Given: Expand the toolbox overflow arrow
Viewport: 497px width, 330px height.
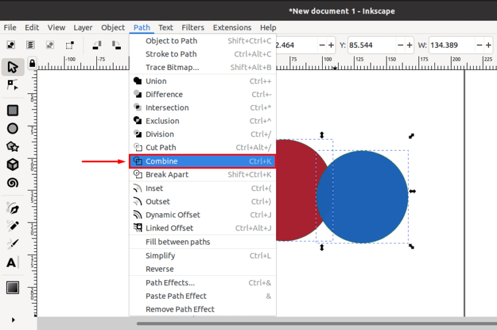Looking at the screenshot, I should coord(13,320).
